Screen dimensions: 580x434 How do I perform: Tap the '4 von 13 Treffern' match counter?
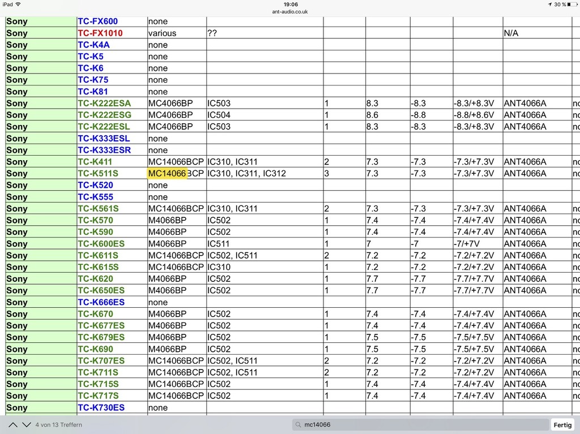pyautogui.click(x=59, y=425)
